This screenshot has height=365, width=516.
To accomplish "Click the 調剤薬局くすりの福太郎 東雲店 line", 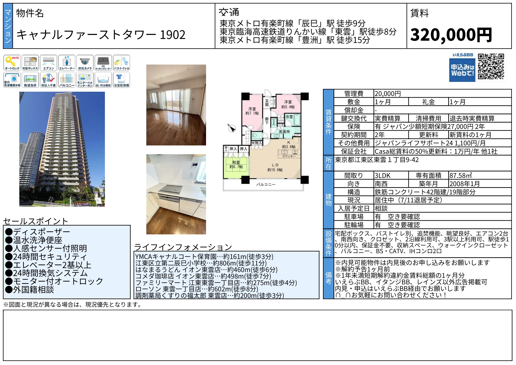I will coord(210,296).
